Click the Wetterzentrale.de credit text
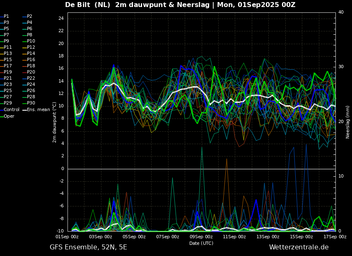 [299, 247]
